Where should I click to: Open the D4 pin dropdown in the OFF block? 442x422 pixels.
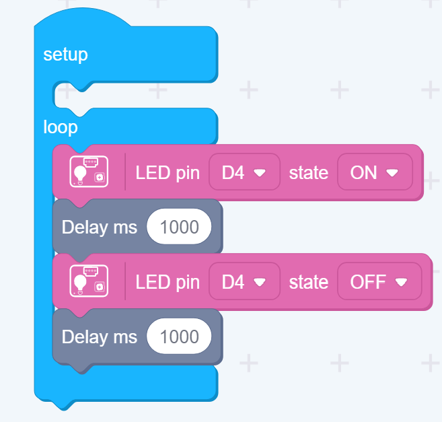[x=244, y=281]
